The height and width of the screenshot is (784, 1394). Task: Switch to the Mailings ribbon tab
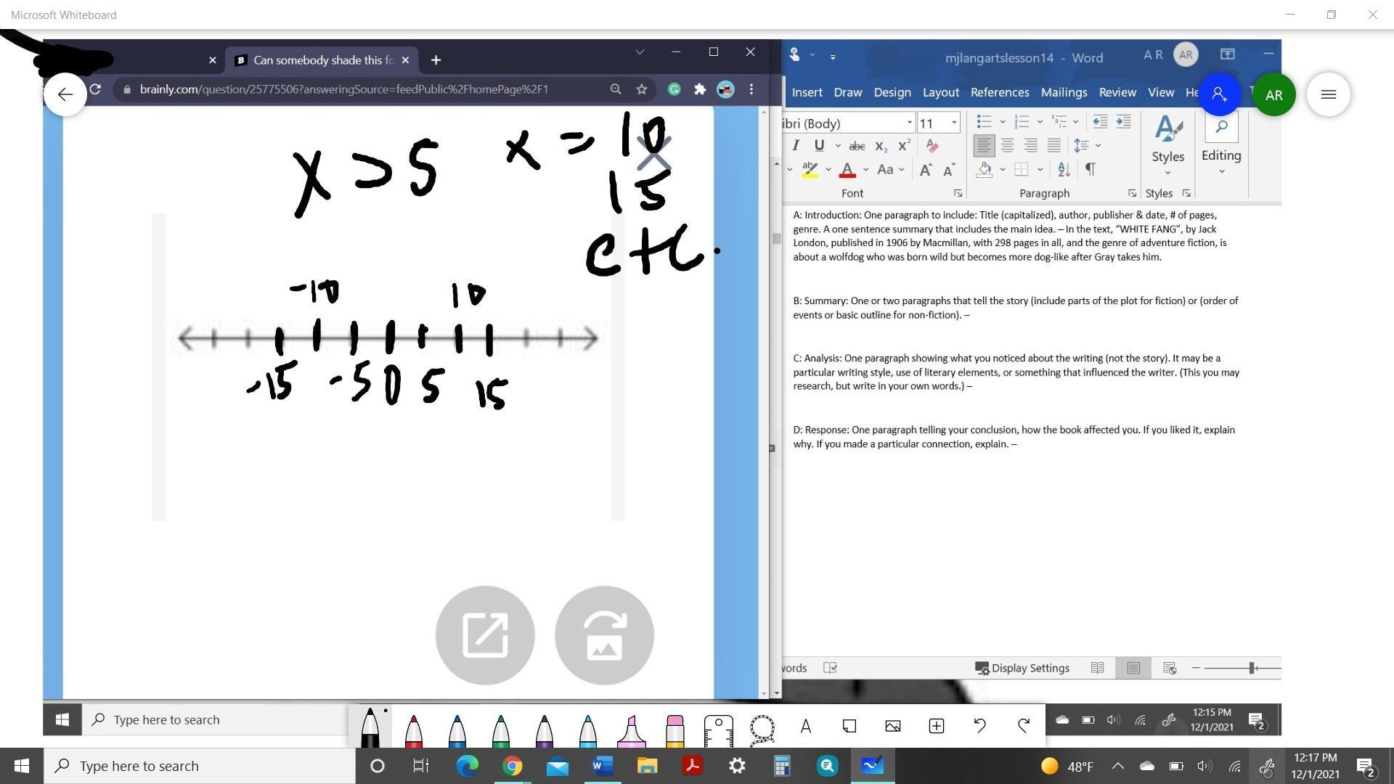tap(1063, 92)
